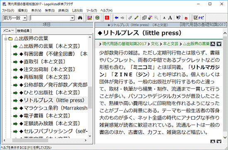228x150 pixels.
Task: Select the ◆セルフパブリッシング tree entry
Action: tap(53, 131)
